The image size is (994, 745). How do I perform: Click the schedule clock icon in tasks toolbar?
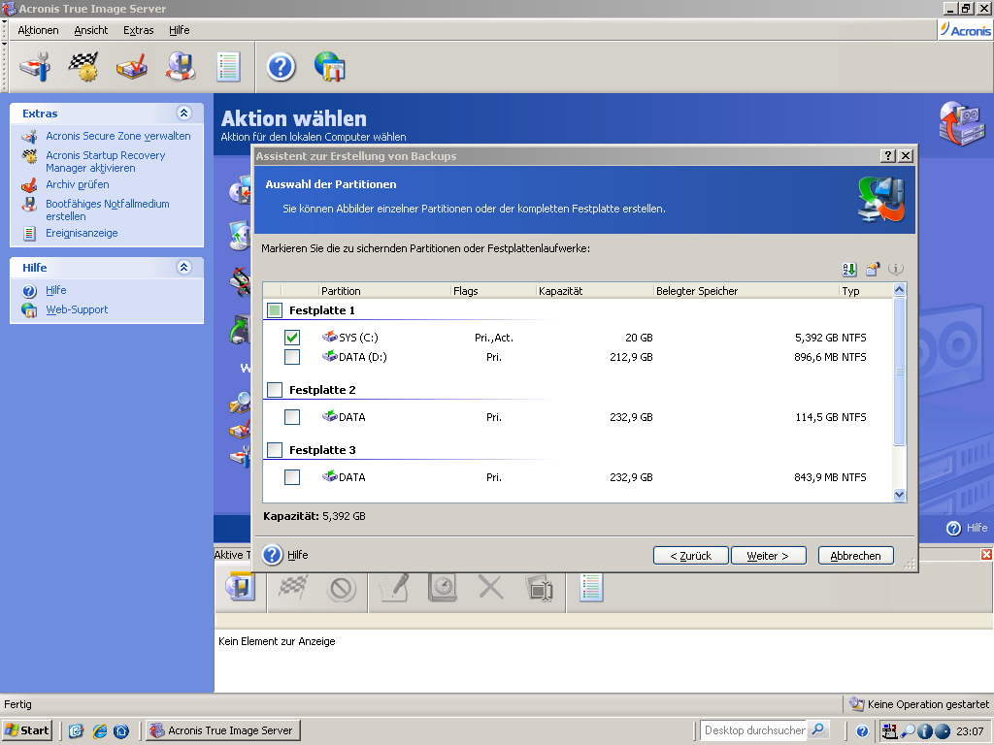(x=443, y=588)
